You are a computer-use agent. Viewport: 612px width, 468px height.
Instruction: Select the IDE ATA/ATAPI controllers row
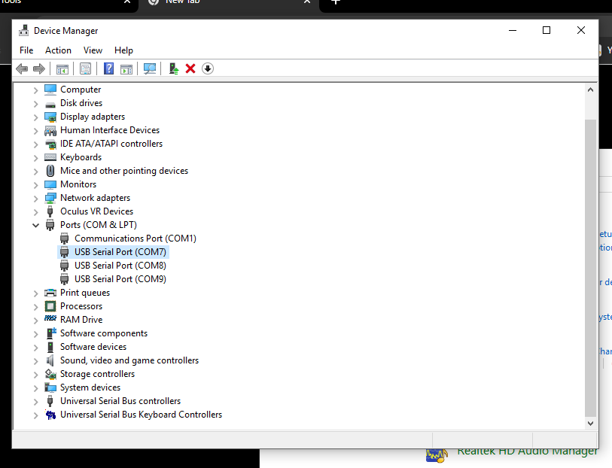tap(111, 144)
